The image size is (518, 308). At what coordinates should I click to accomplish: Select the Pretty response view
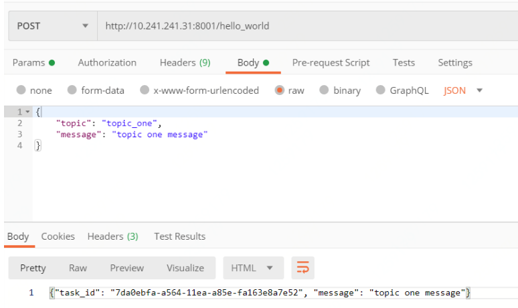(x=33, y=268)
